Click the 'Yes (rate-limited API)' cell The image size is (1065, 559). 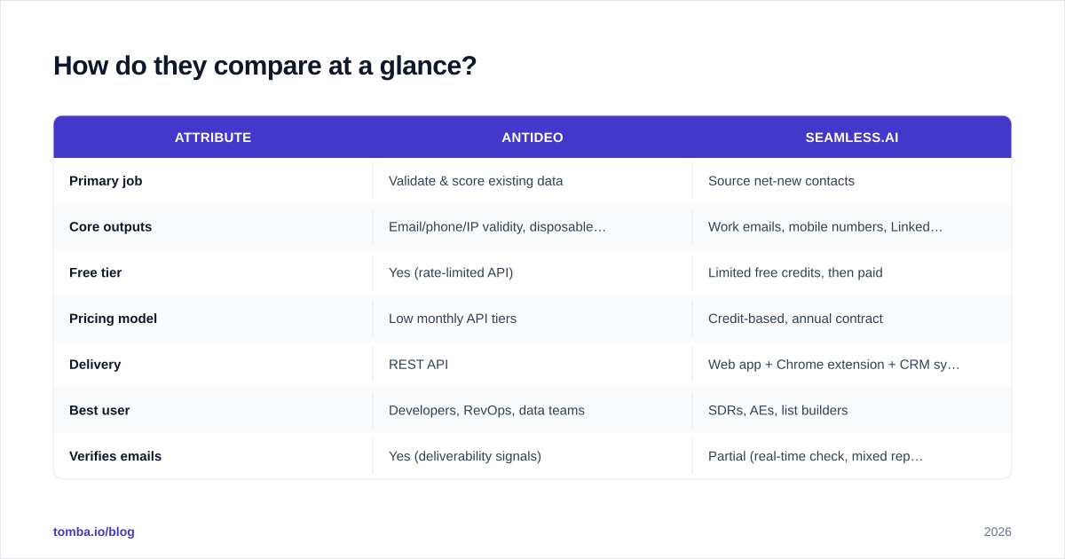click(x=451, y=273)
